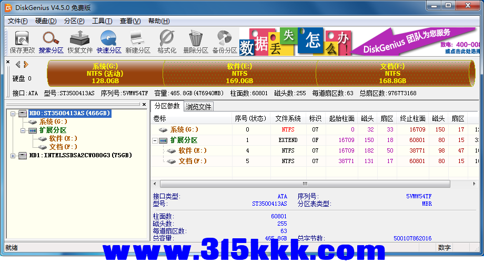
Task: Select the 系统(G:) partition block in disk map
Action: pyautogui.click(x=105, y=74)
